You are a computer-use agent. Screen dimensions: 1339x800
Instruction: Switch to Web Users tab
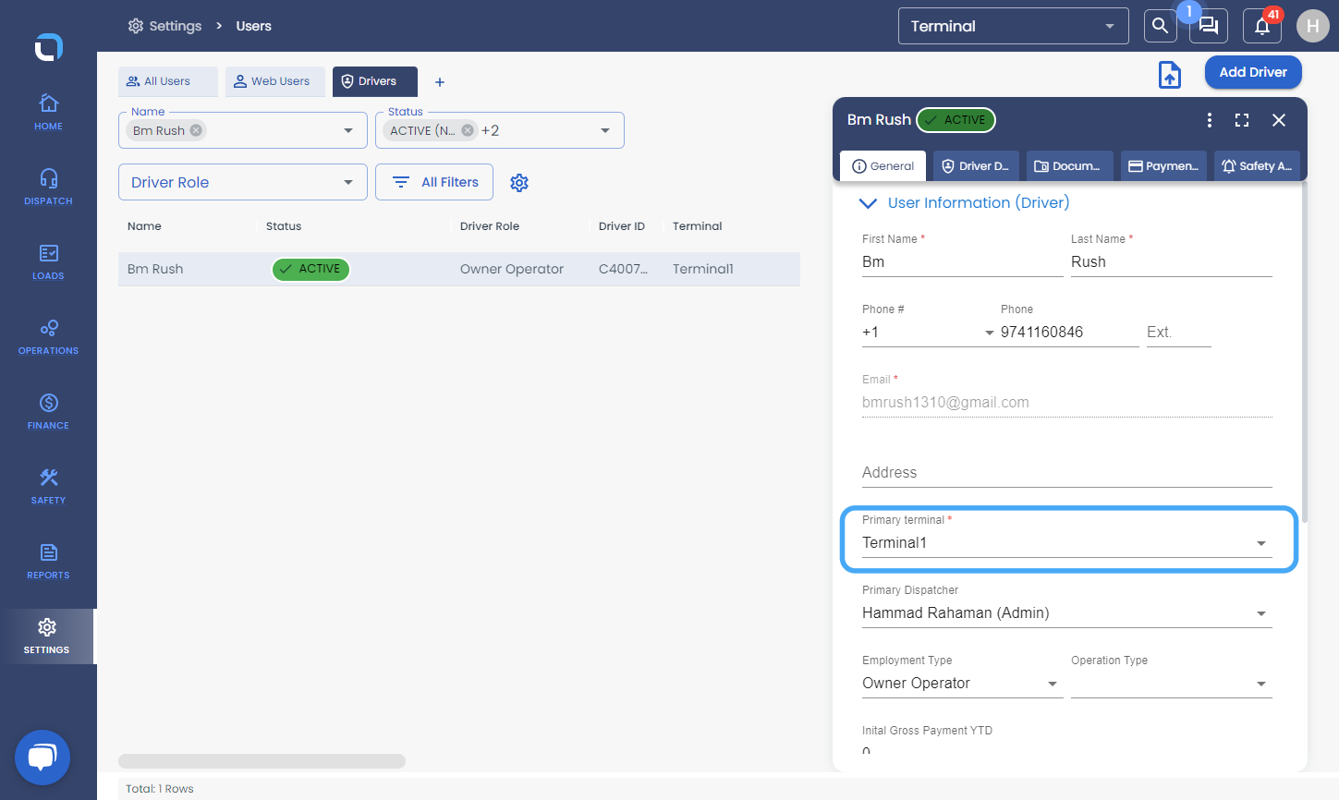275,81
